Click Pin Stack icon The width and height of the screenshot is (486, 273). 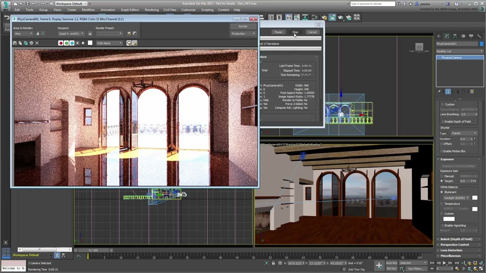pyautogui.click(x=439, y=92)
